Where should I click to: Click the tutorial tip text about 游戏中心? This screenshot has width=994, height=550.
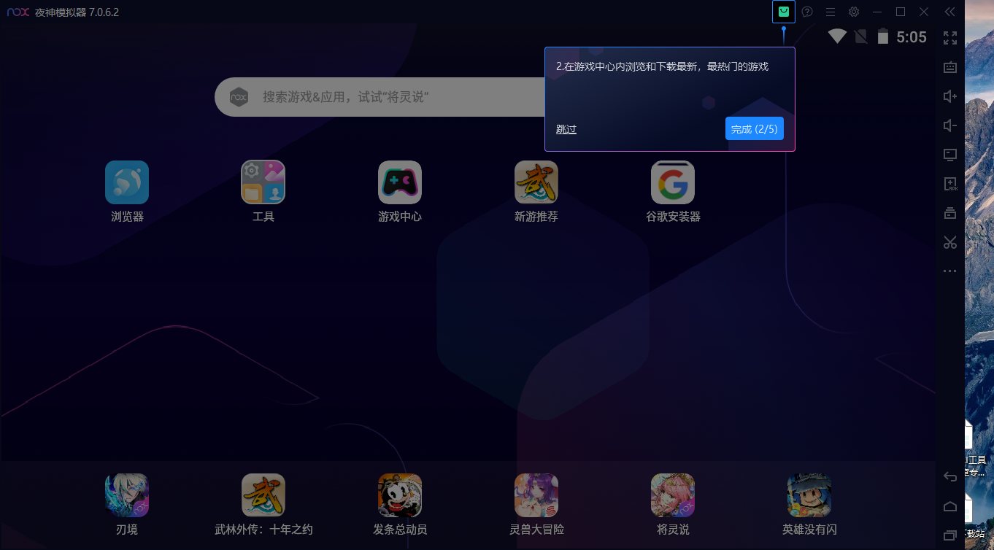[663, 66]
